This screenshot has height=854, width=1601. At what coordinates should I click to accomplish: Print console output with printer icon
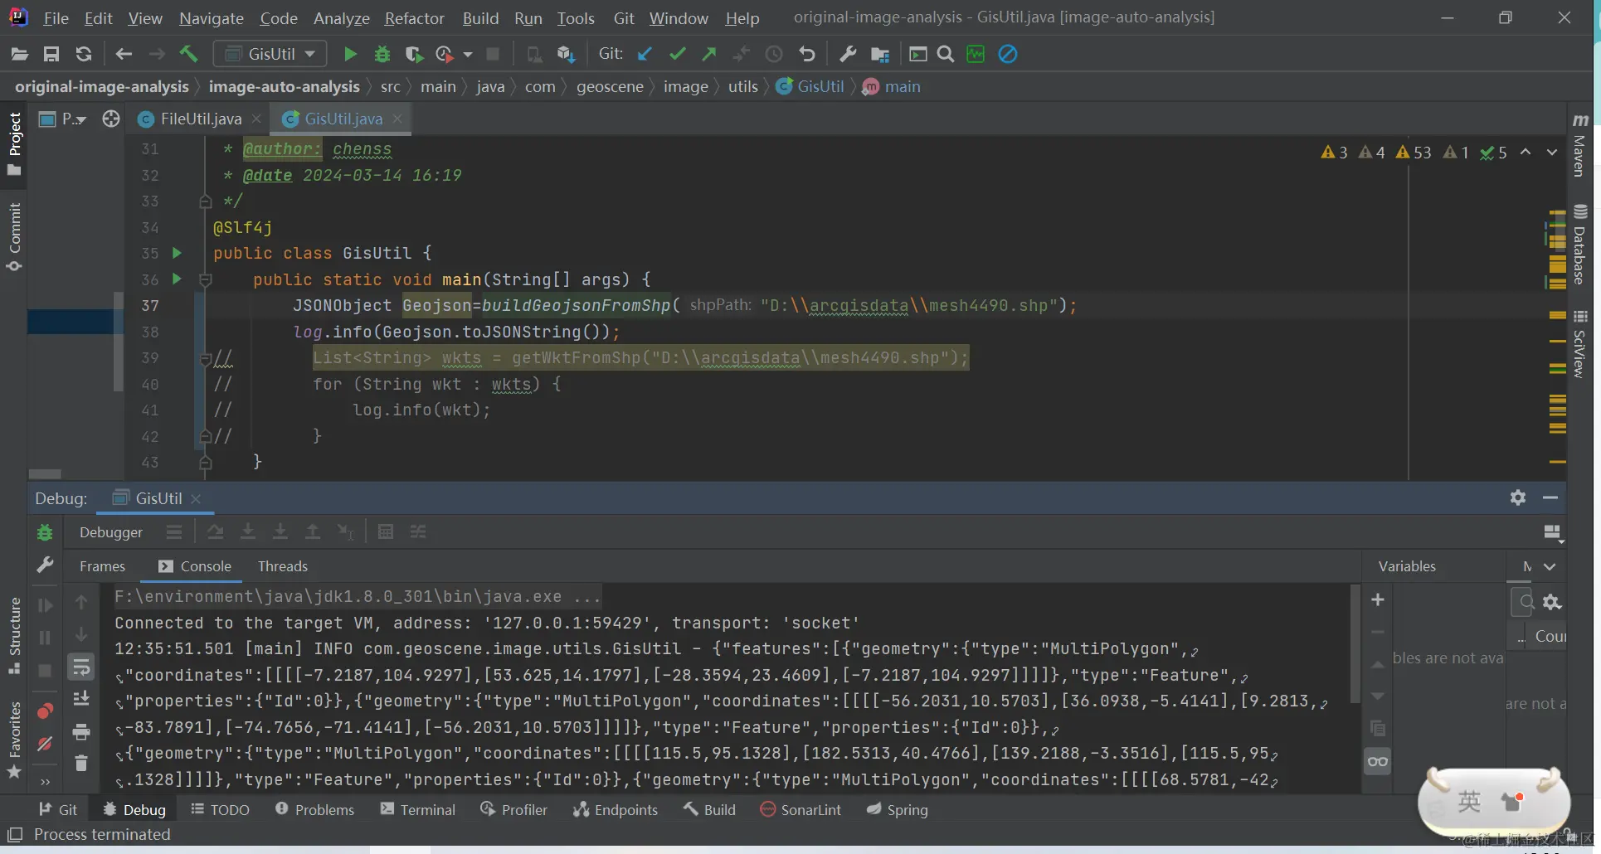[x=81, y=731]
